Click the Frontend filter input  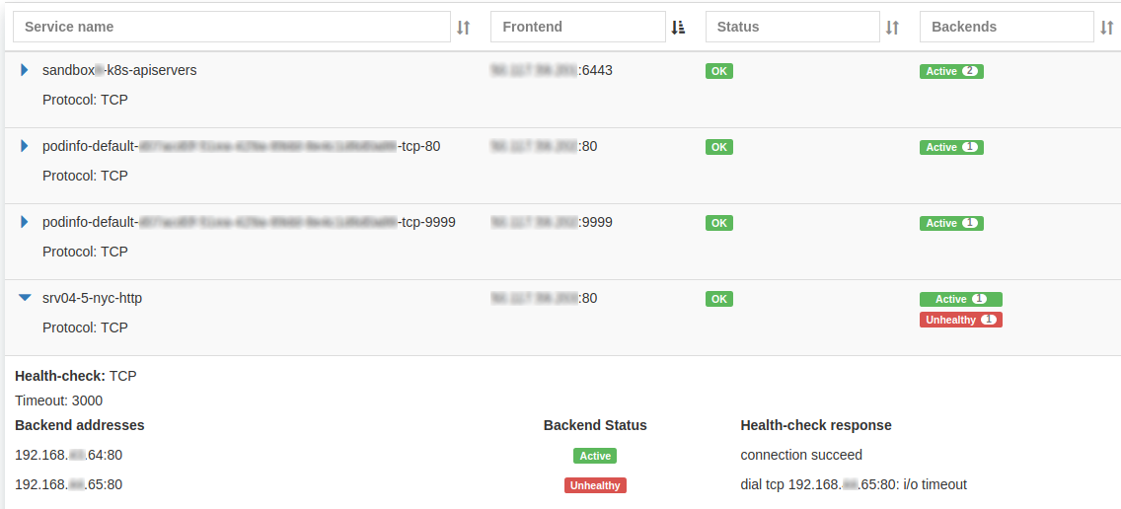click(577, 27)
